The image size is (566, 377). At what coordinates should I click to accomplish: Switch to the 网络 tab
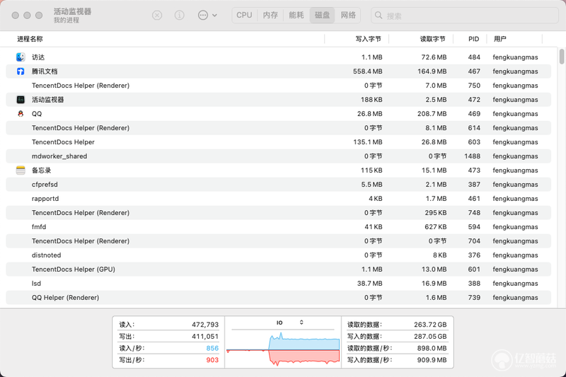click(x=348, y=15)
